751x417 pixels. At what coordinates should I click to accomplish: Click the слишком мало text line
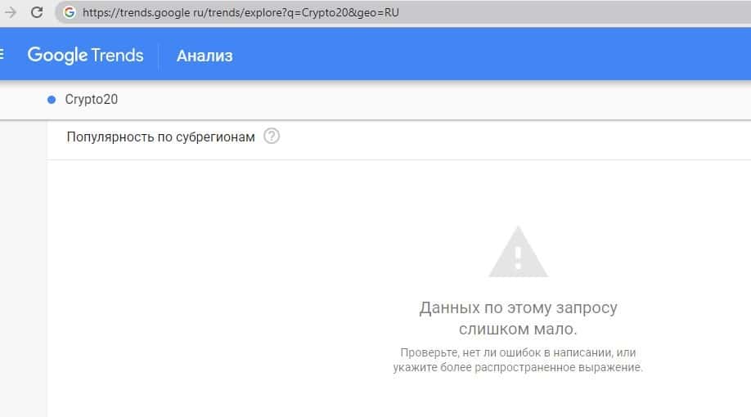(518, 329)
